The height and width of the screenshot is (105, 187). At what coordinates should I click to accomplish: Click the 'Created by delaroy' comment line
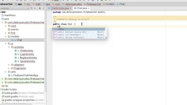click(72, 19)
